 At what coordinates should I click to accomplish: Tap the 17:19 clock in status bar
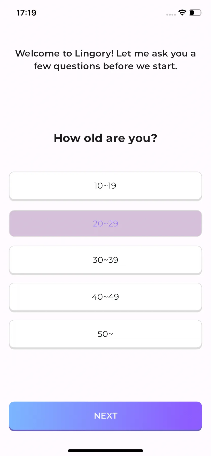pos(27,13)
